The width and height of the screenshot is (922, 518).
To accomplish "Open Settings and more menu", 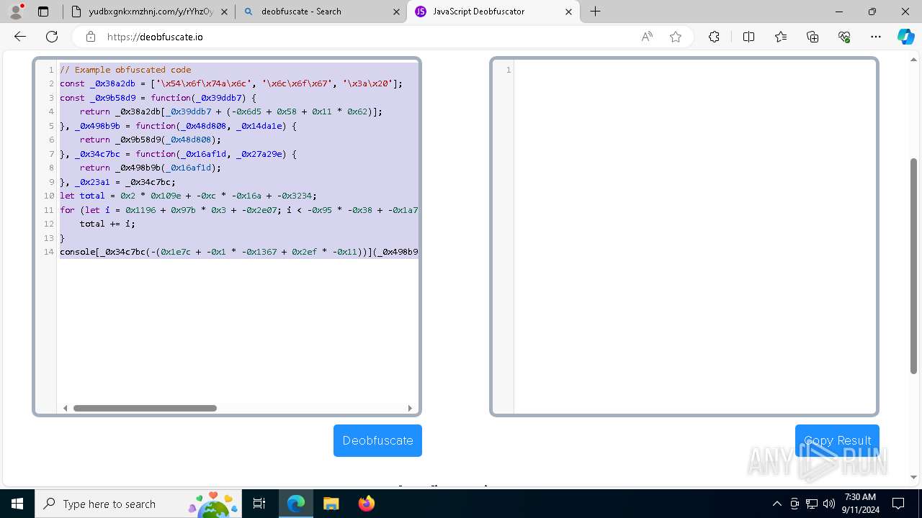I will pos(876,37).
